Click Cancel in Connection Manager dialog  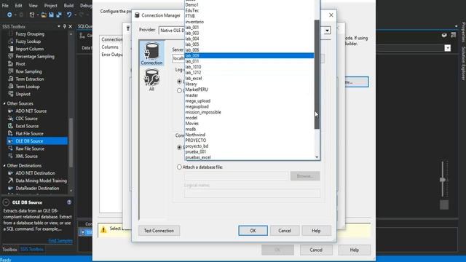(285, 231)
